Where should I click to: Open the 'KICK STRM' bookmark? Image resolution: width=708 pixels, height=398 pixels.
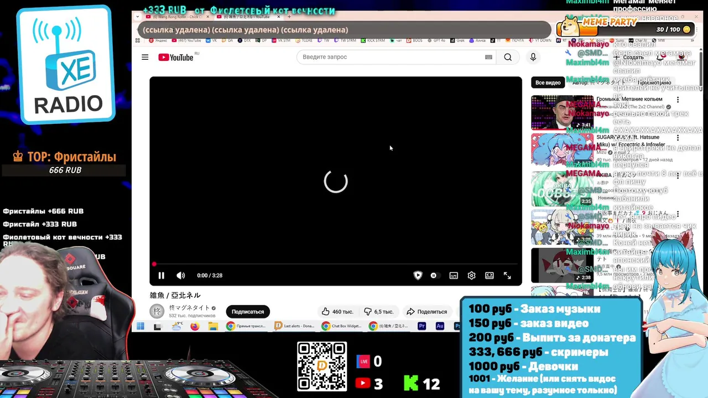coord(373,40)
